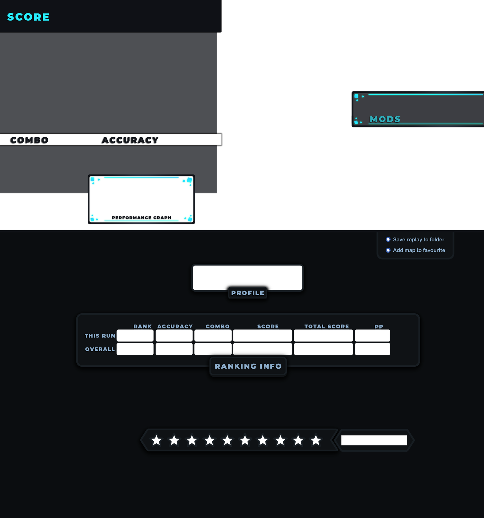Click the TOTAL SCORE column header
This screenshot has height=518, width=484.
click(x=326, y=326)
